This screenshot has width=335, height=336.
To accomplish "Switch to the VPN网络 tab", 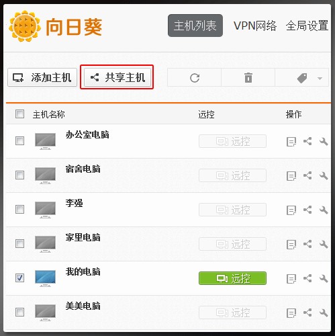I will point(255,26).
